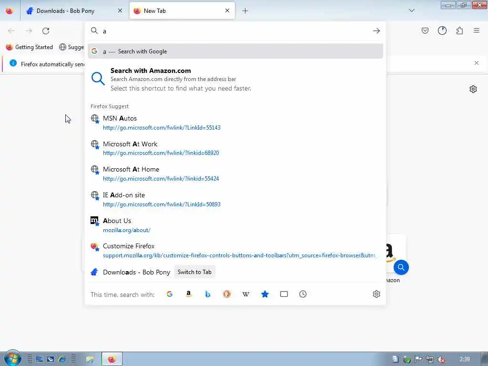Screen dimensions: 488x366
Task: Open Windows Start menu orb
Action: (x=12, y=358)
